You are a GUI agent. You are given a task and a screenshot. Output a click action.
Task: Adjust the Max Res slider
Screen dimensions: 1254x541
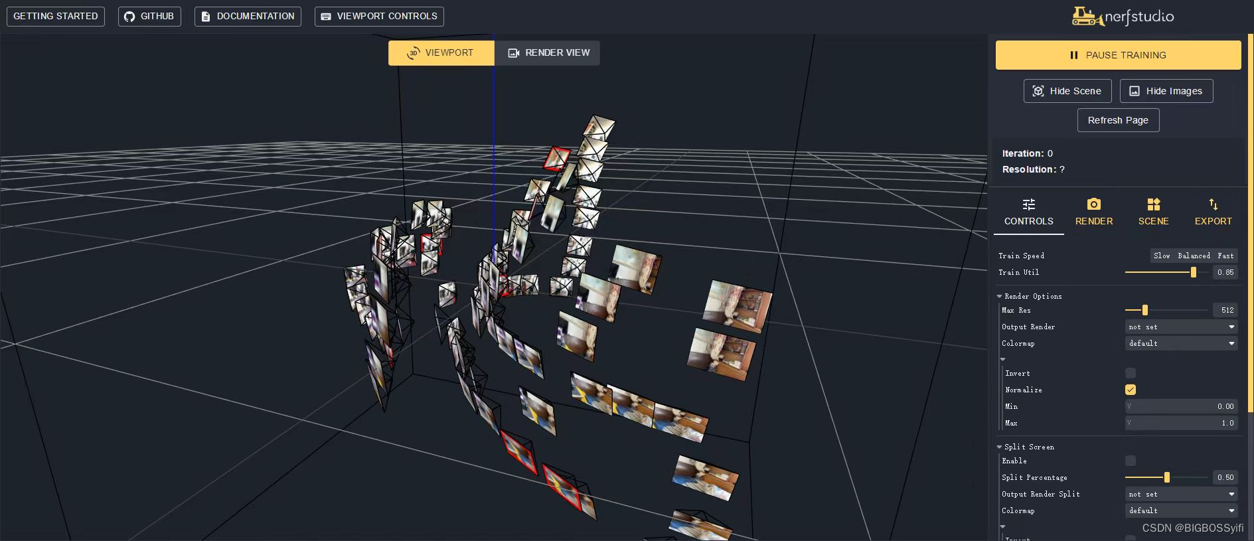[1166, 310]
